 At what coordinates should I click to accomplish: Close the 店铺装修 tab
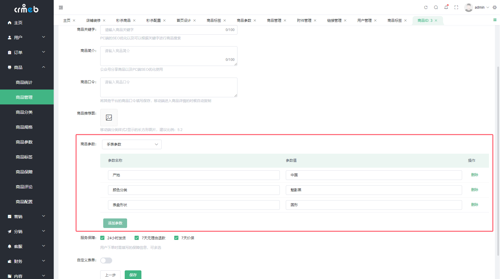(x=104, y=21)
